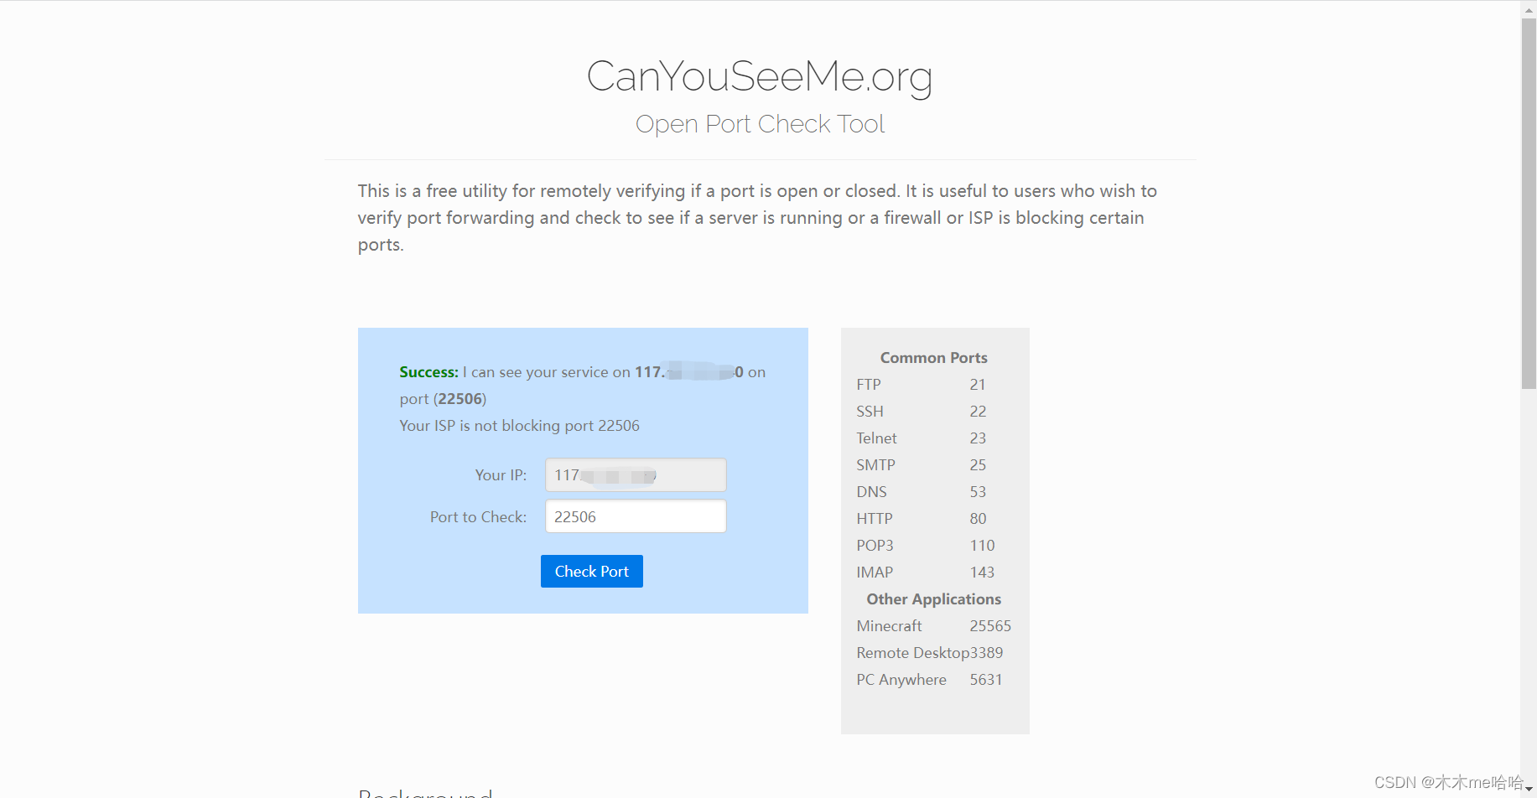This screenshot has height=798, width=1537.
Task: Click the vertical scrollbar thumb
Action: 1528,201
